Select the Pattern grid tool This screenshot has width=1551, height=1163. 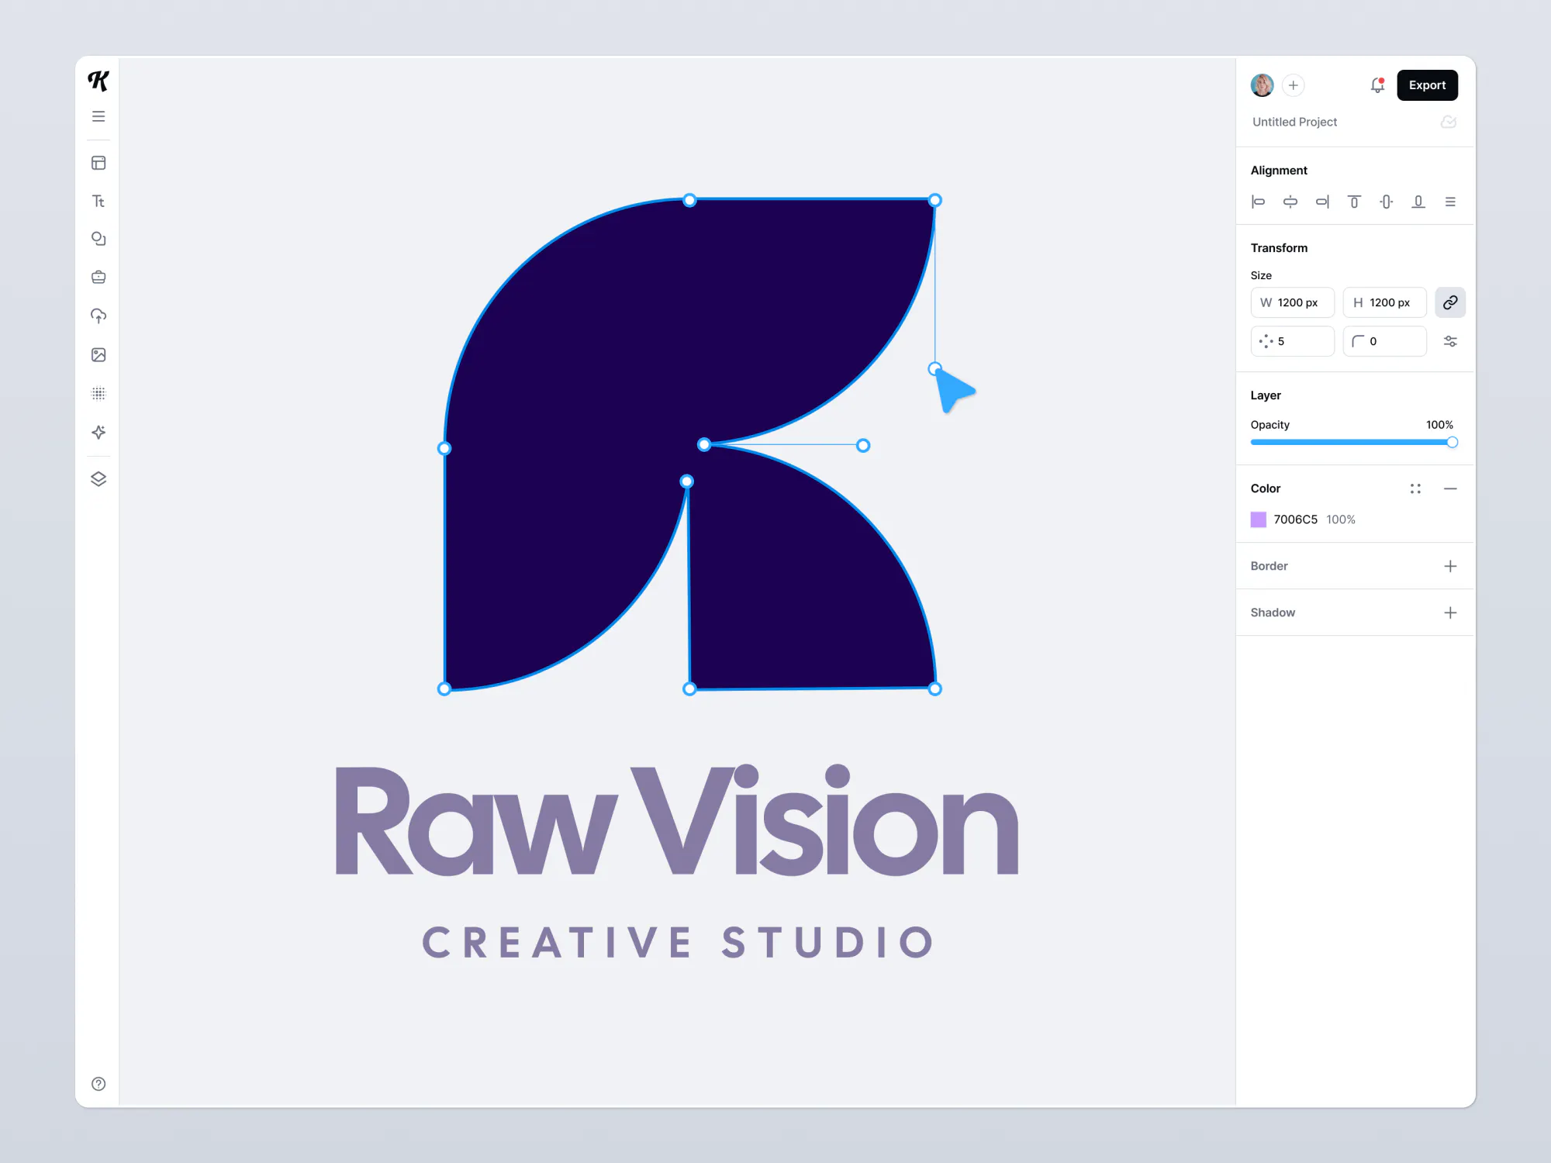[98, 393]
